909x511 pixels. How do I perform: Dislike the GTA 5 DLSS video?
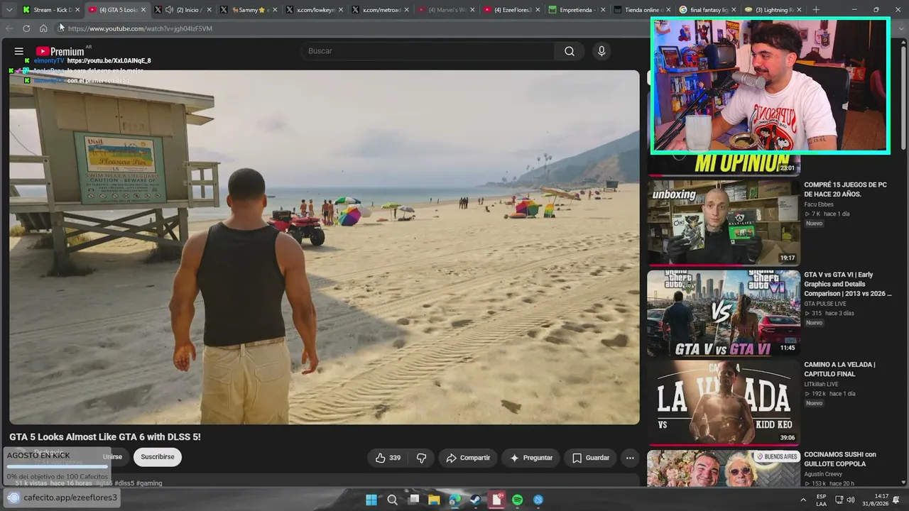pyautogui.click(x=421, y=458)
